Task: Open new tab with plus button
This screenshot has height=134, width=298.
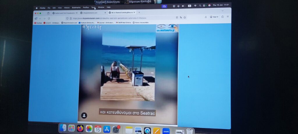Action: click(139, 12)
